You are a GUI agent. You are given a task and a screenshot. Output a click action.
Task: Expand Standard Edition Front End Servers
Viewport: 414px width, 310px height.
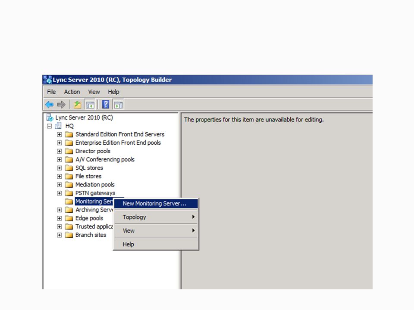[60, 134]
